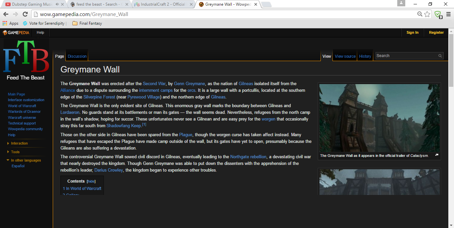454x228 pixels.
Task: Open Vote for Serendipity bookmark
Action: click(x=44, y=23)
